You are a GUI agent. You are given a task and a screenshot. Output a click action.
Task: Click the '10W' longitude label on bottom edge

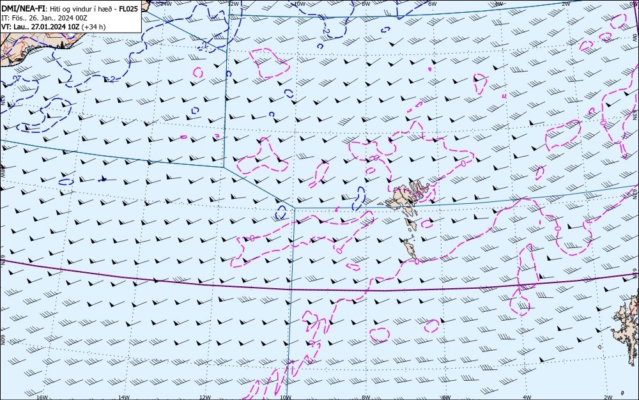pos(286,397)
